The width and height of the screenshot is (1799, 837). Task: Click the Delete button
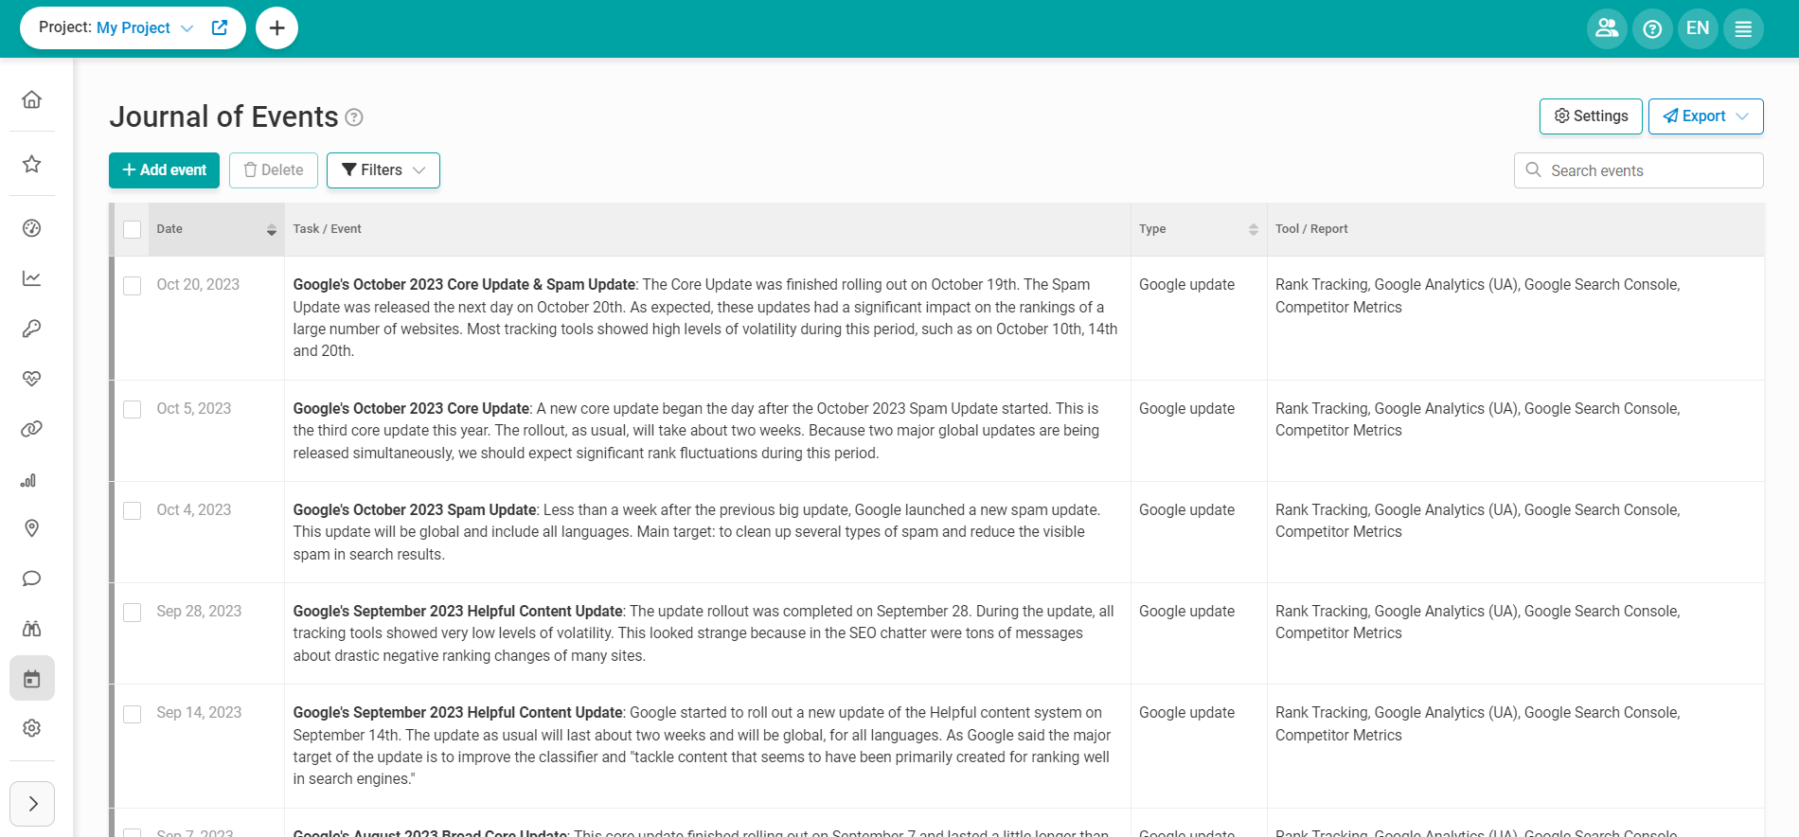[274, 170]
